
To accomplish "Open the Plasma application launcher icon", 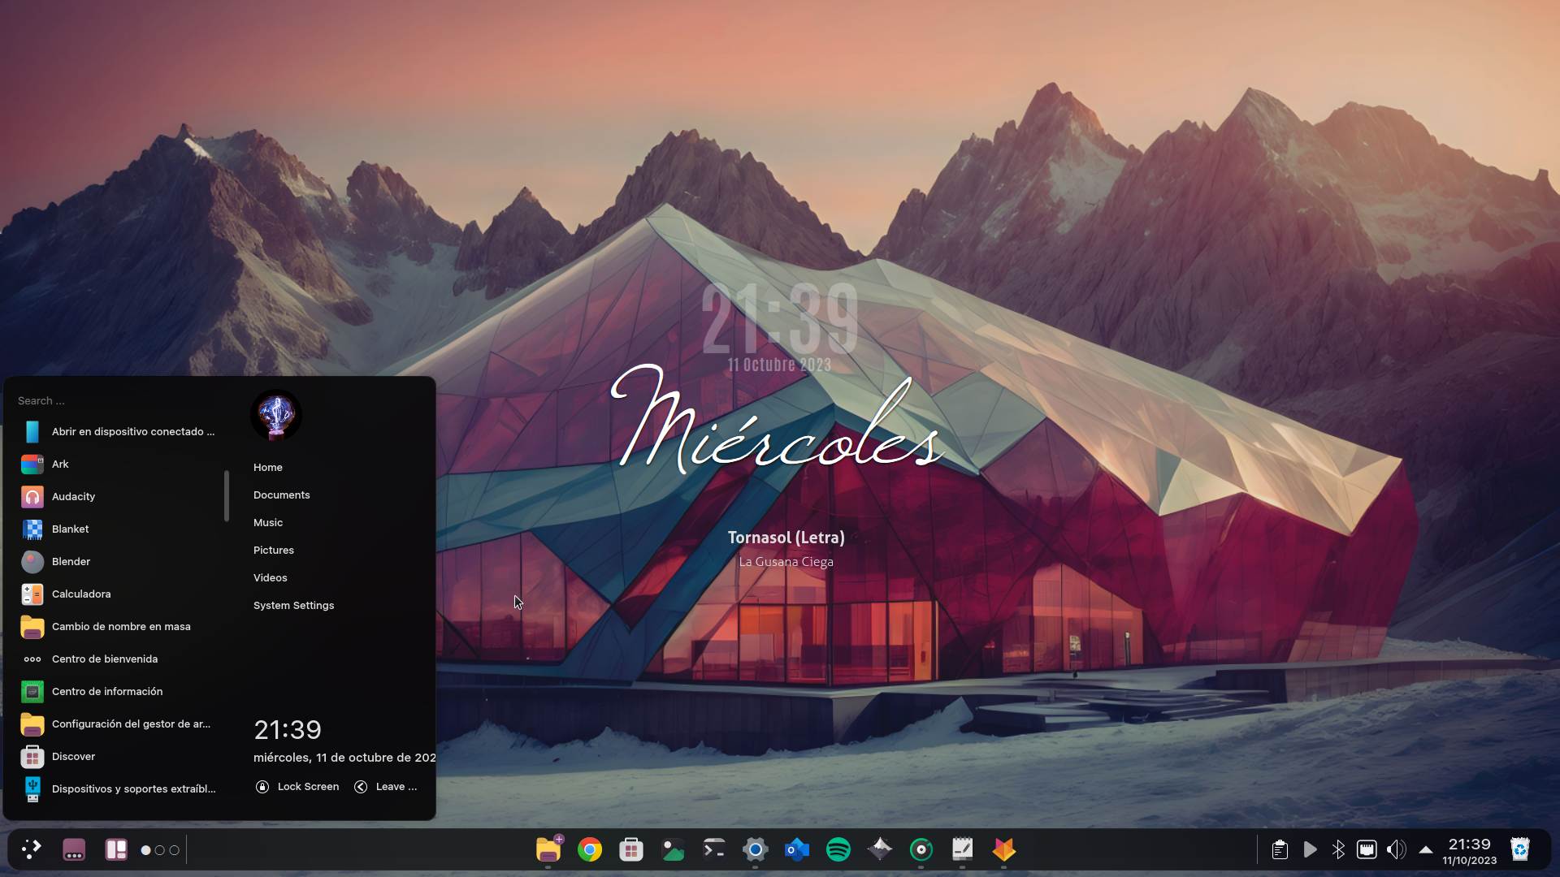I will point(31,849).
